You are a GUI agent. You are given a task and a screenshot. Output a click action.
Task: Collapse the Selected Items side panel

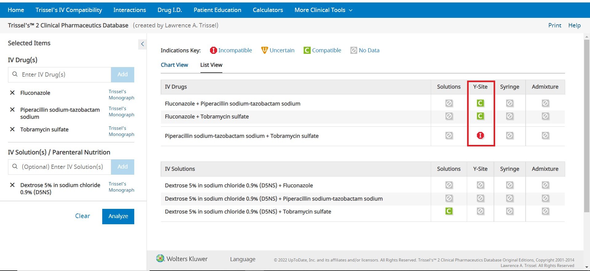[142, 44]
